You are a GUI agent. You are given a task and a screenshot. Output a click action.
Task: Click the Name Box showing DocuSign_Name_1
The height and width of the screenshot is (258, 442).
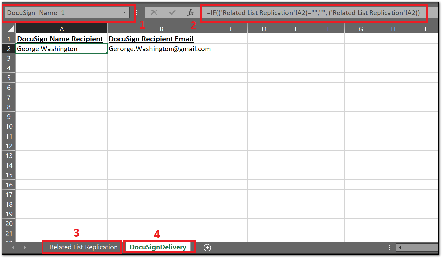pyautogui.click(x=67, y=13)
